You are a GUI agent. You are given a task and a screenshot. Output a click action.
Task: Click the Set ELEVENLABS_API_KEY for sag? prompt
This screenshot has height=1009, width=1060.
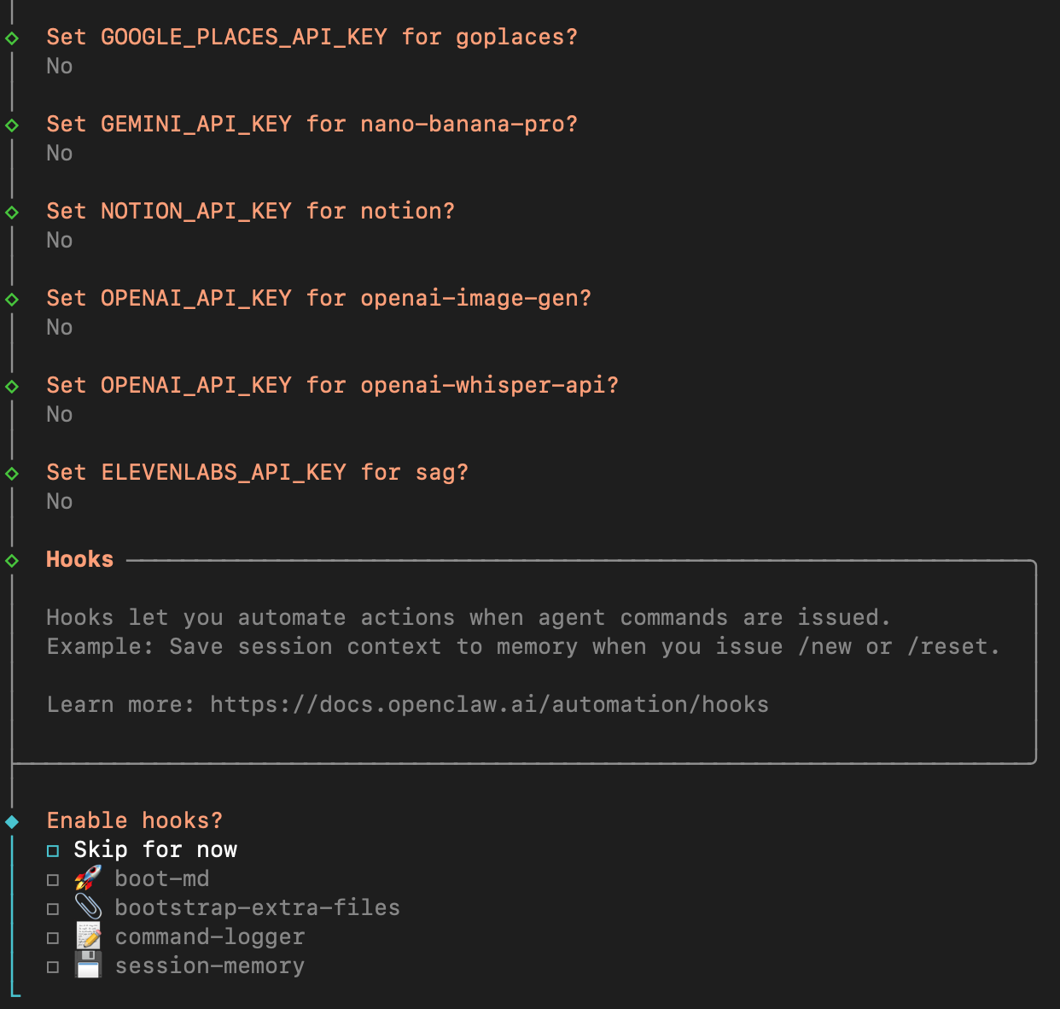pyautogui.click(x=257, y=472)
